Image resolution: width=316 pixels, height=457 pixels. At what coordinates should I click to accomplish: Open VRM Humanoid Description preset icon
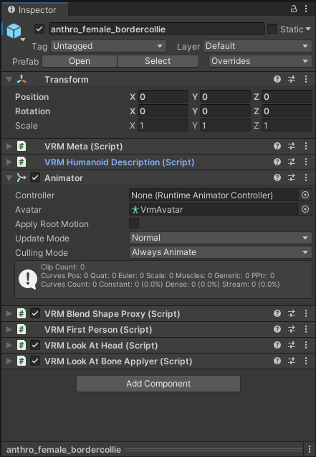pyautogui.click(x=292, y=162)
